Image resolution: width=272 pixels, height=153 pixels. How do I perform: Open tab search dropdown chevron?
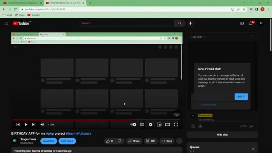(x=244, y=3)
